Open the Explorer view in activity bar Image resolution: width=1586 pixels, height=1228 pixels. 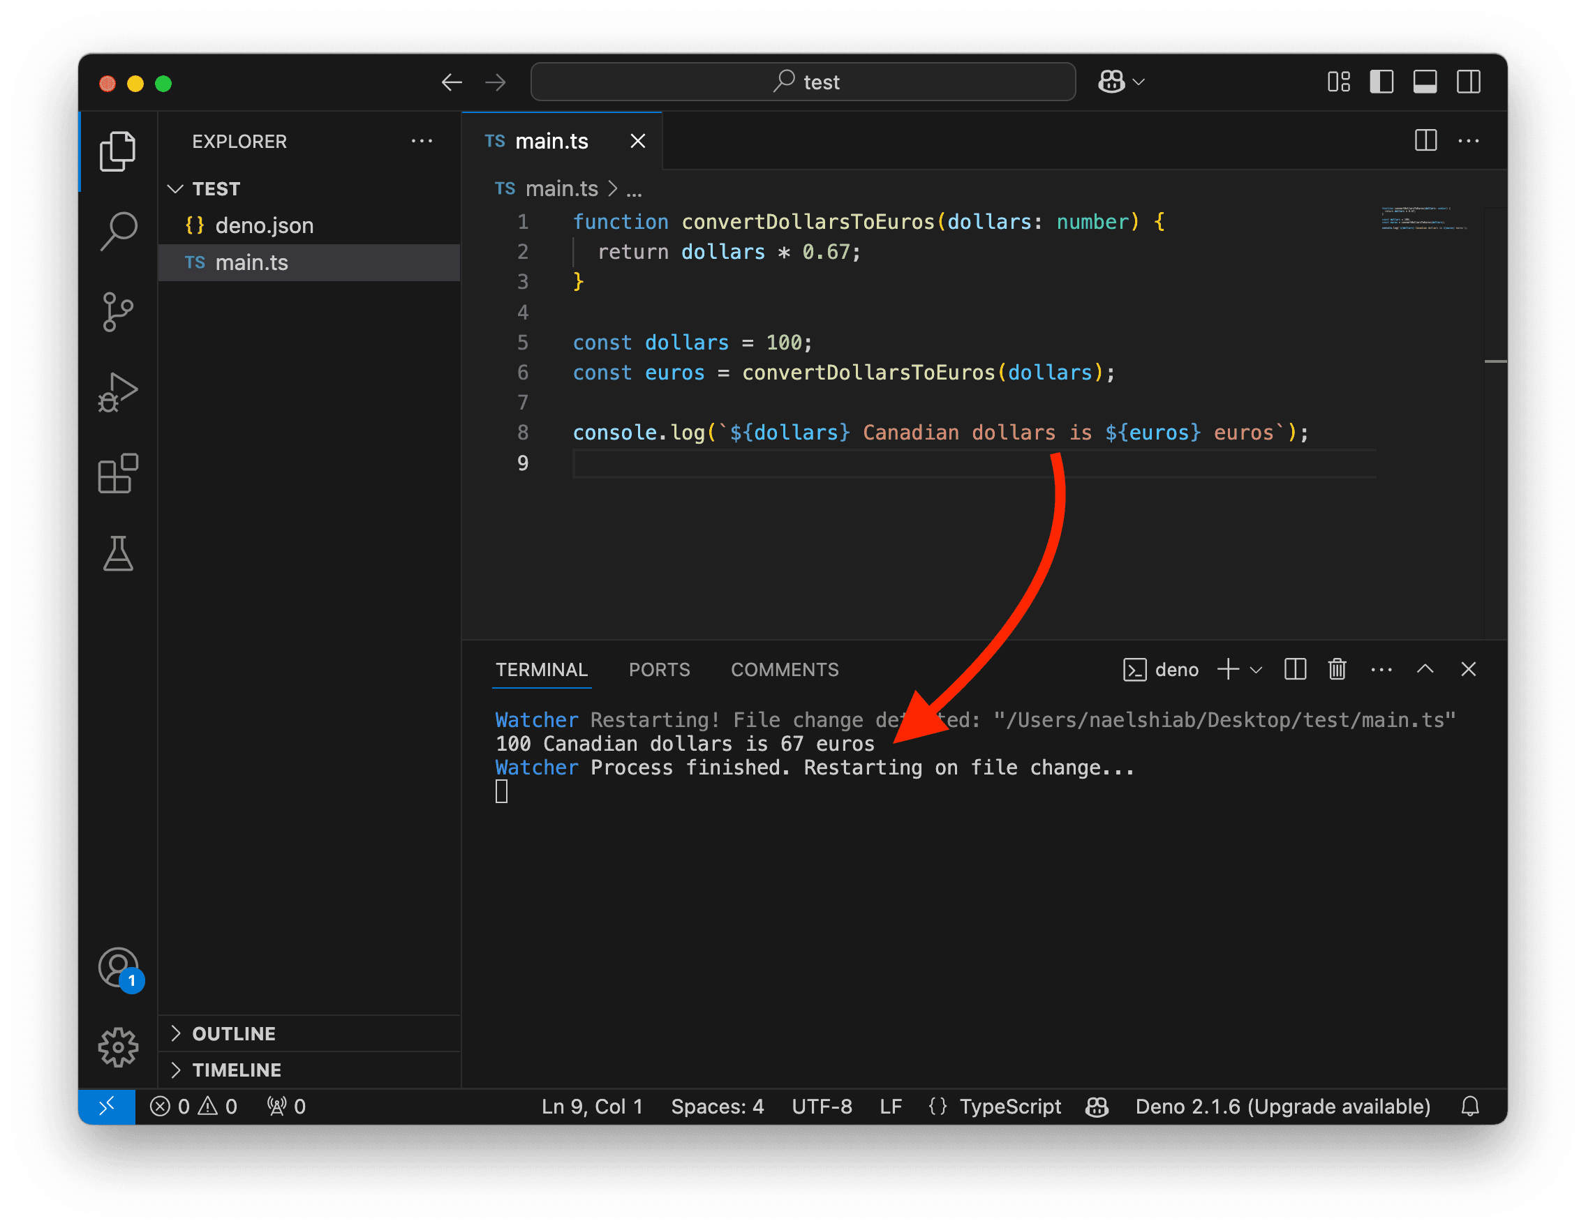pyautogui.click(x=118, y=151)
